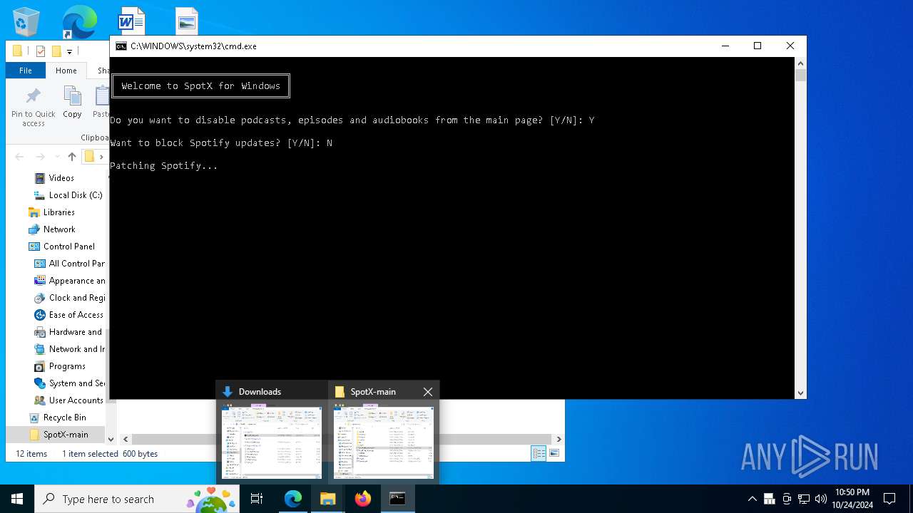Open the Recycle Bin desktop icon

pos(26,21)
